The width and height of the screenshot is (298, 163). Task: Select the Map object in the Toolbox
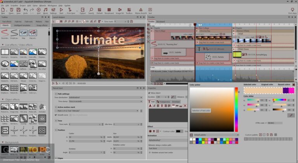click(x=23, y=33)
